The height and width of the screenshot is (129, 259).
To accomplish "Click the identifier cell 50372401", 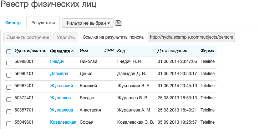I will click(24, 98).
